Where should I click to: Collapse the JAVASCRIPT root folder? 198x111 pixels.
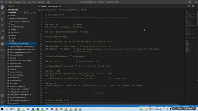(12, 13)
